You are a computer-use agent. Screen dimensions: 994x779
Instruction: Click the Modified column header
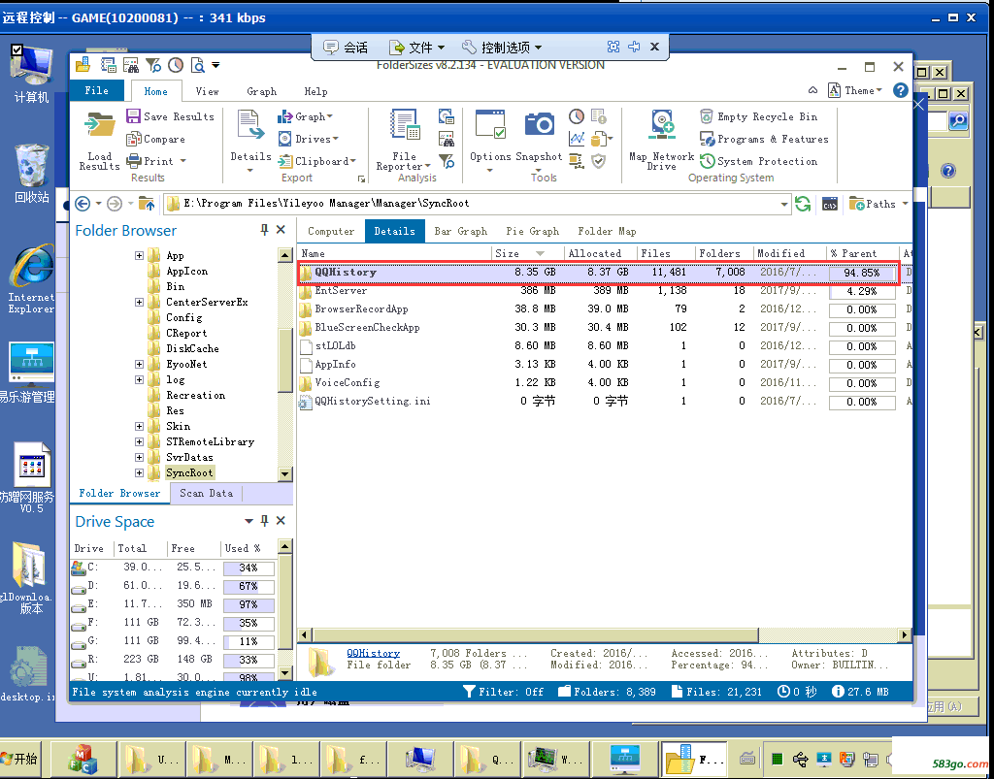click(x=790, y=253)
